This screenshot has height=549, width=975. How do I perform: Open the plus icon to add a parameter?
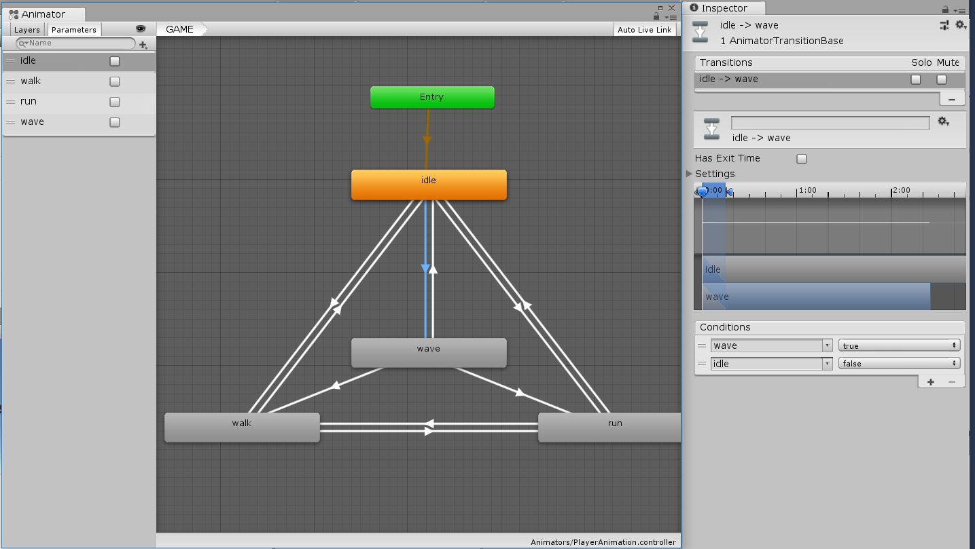pos(144,45)
